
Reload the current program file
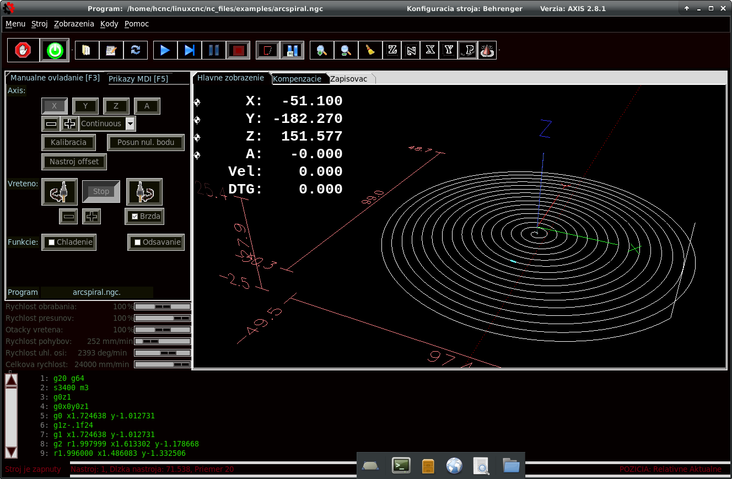pyautogui.click(x=135, y=50)
